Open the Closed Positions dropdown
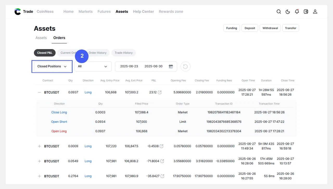Screen dimensions: 333x189 point(52,66)
